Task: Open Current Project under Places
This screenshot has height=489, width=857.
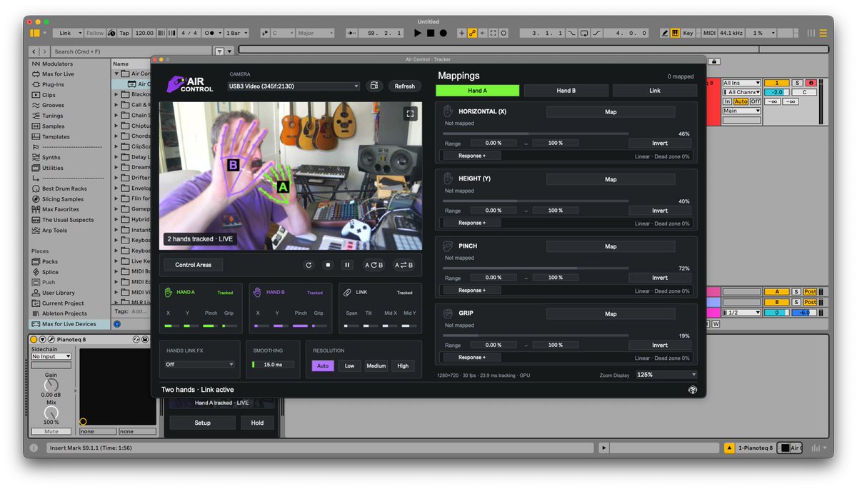Action: pos(63,303)
